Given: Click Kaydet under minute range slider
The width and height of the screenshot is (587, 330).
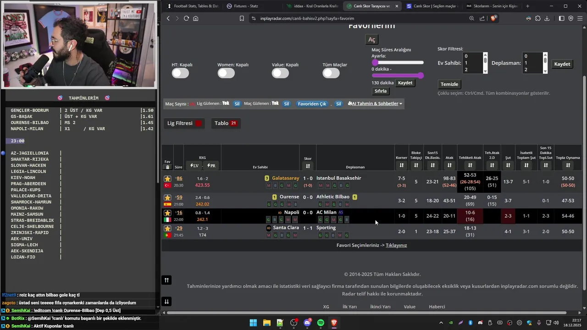Looking at the screenshot, I should 405,83.
